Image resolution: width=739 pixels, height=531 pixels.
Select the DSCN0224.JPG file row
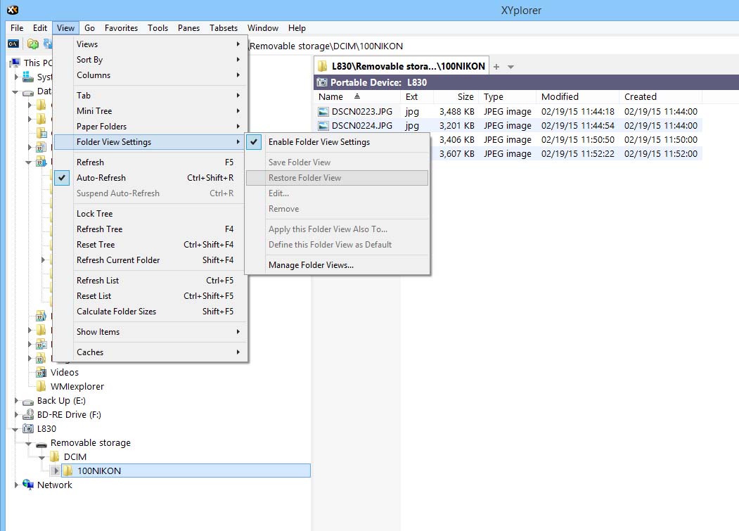362,126
